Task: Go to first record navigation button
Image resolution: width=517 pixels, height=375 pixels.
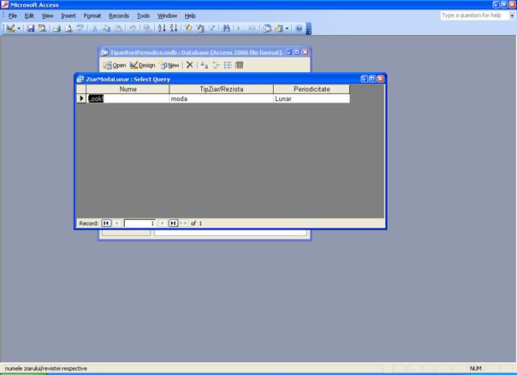Action: click(x=107, y=223)
